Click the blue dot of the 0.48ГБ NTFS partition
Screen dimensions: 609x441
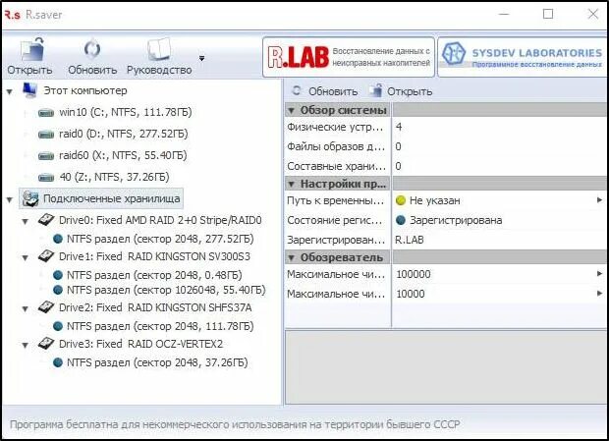click(58, 275)
